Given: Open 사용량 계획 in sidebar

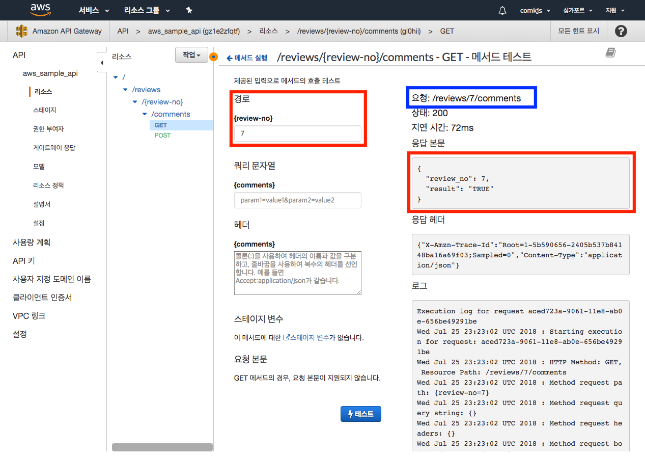Looking at the screenshot, I should point(32,243).
